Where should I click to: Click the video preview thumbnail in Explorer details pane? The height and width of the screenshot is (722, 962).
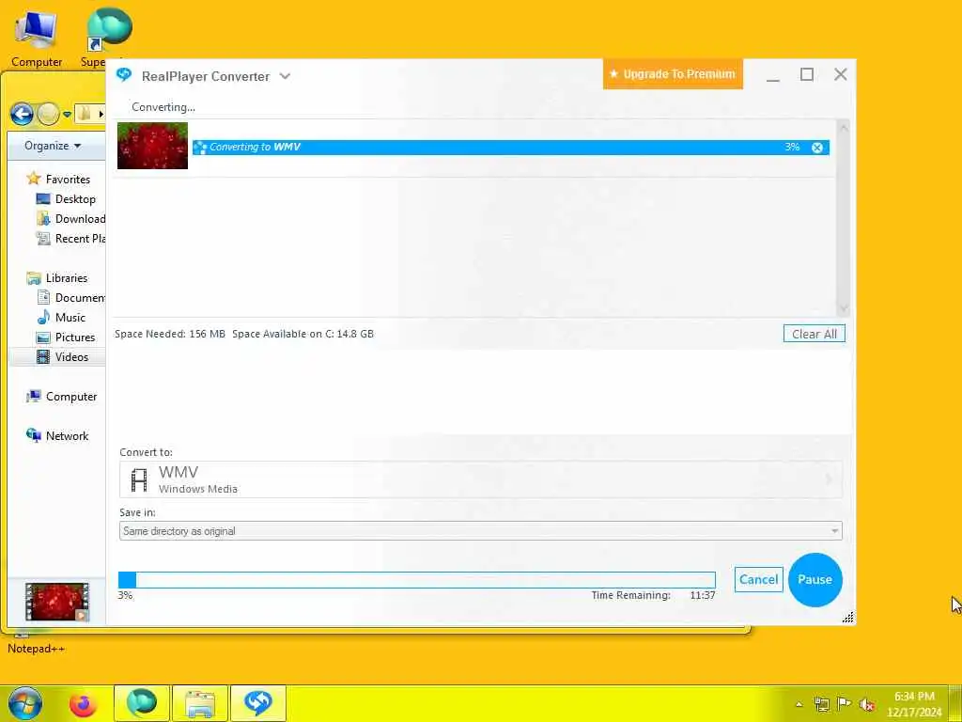(57, 602)
